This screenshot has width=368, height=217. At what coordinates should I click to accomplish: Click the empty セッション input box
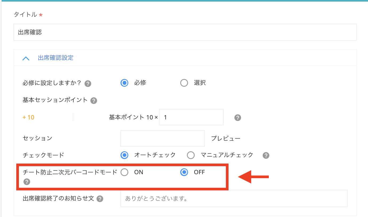pos(162,138)
